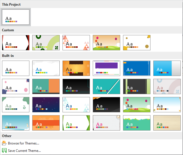Screen dimensions: 183x155
Task: Apply the green clover custom theme
Action: 46,43
